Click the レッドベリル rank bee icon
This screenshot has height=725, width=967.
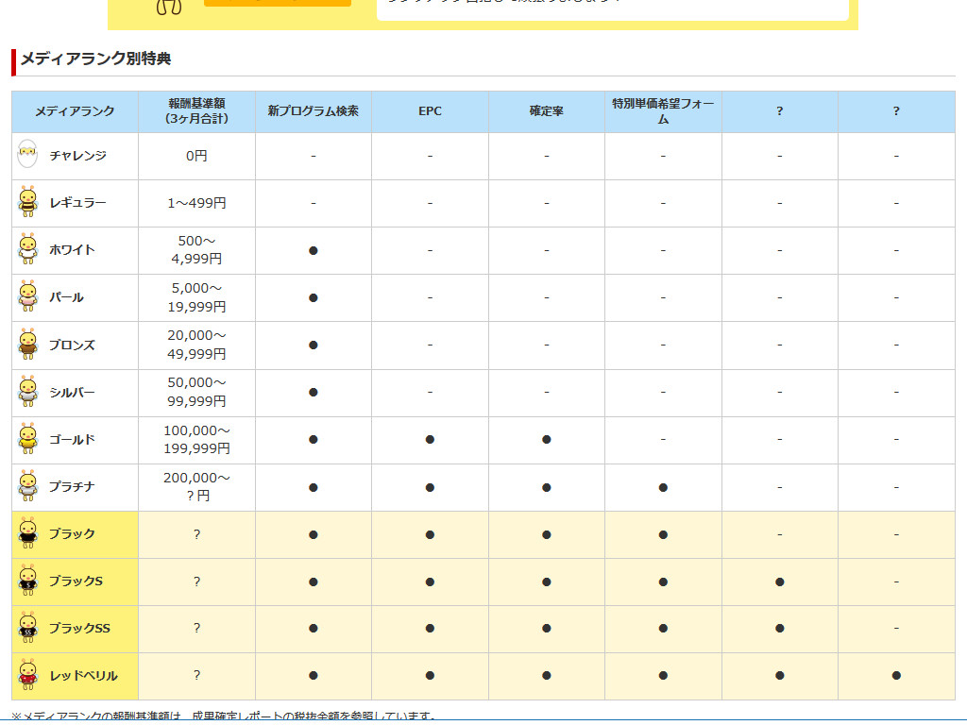pyautogui.click(x=27, y=675)
